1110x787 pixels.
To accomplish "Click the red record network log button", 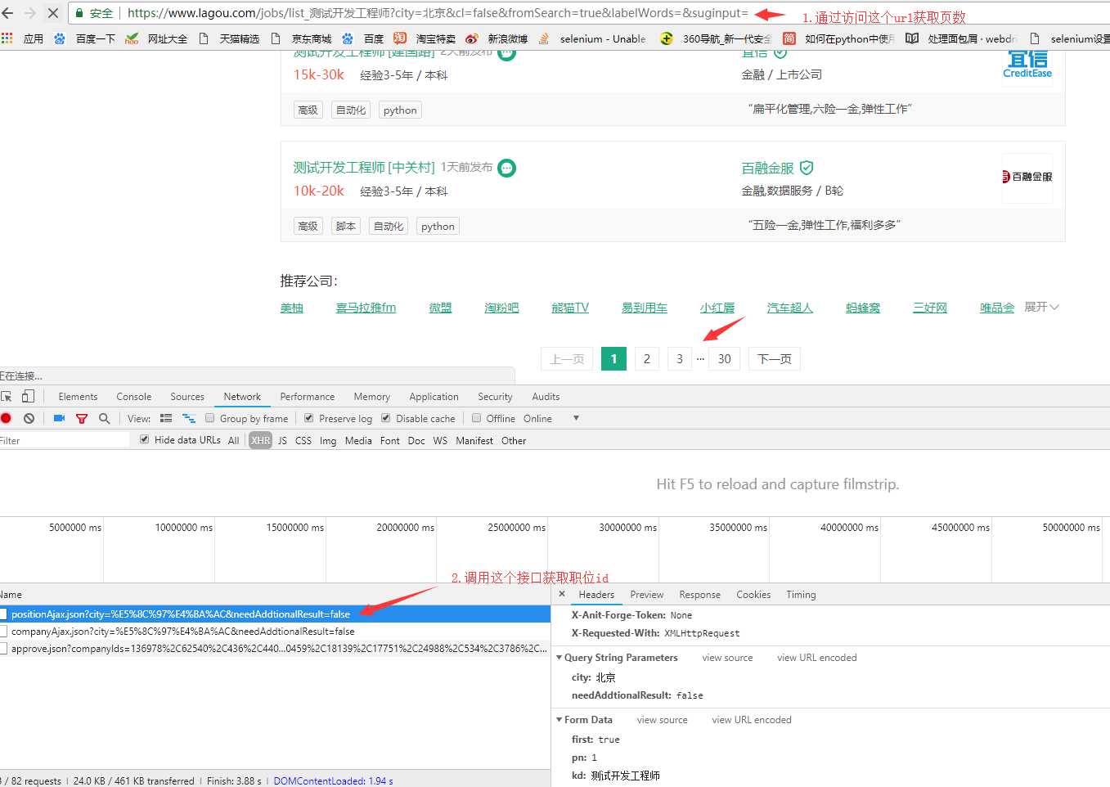I will click(6, 418).
